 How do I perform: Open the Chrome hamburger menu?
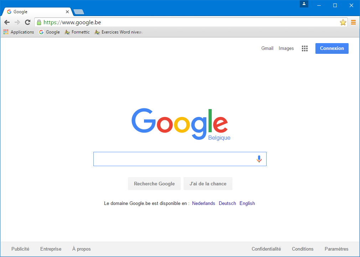pos(353,22)
